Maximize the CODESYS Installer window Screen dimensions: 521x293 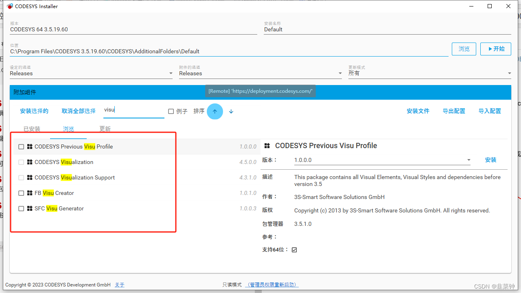coord(490,6)
